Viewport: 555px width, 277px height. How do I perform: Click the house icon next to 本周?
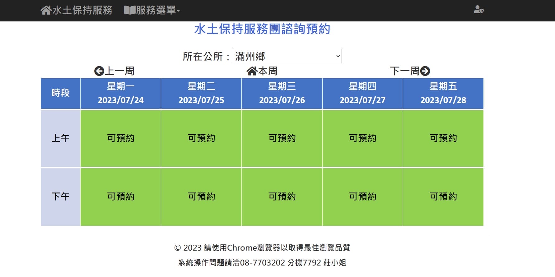point(251,71)
